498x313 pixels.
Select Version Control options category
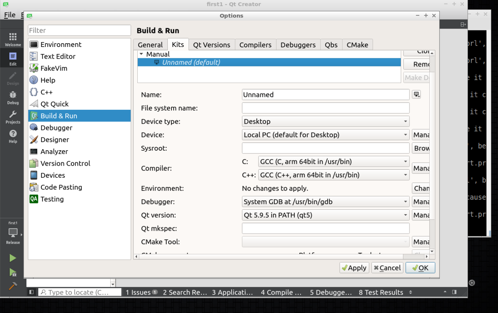[x=80, y=163]
